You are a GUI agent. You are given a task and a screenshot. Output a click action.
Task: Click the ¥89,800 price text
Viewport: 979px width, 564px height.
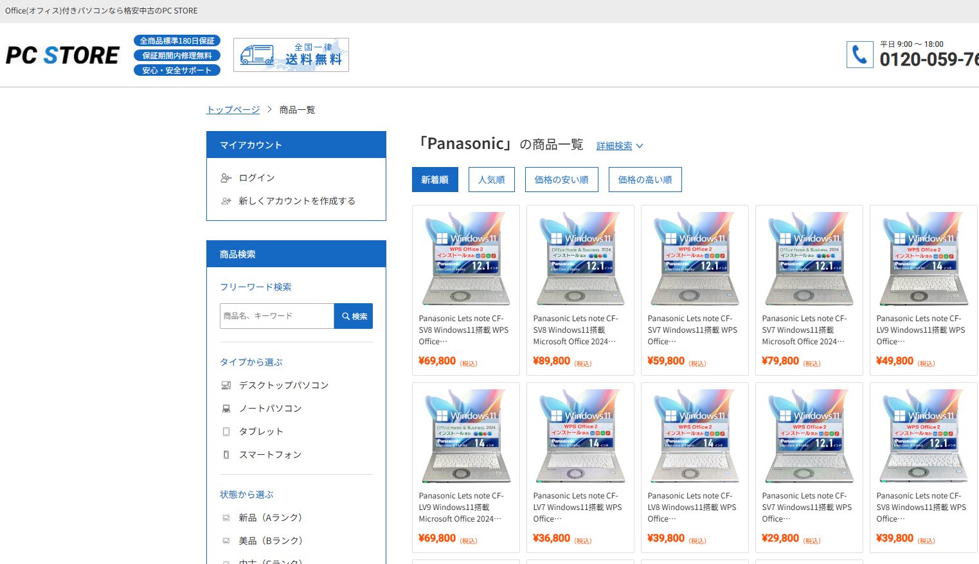552,361
